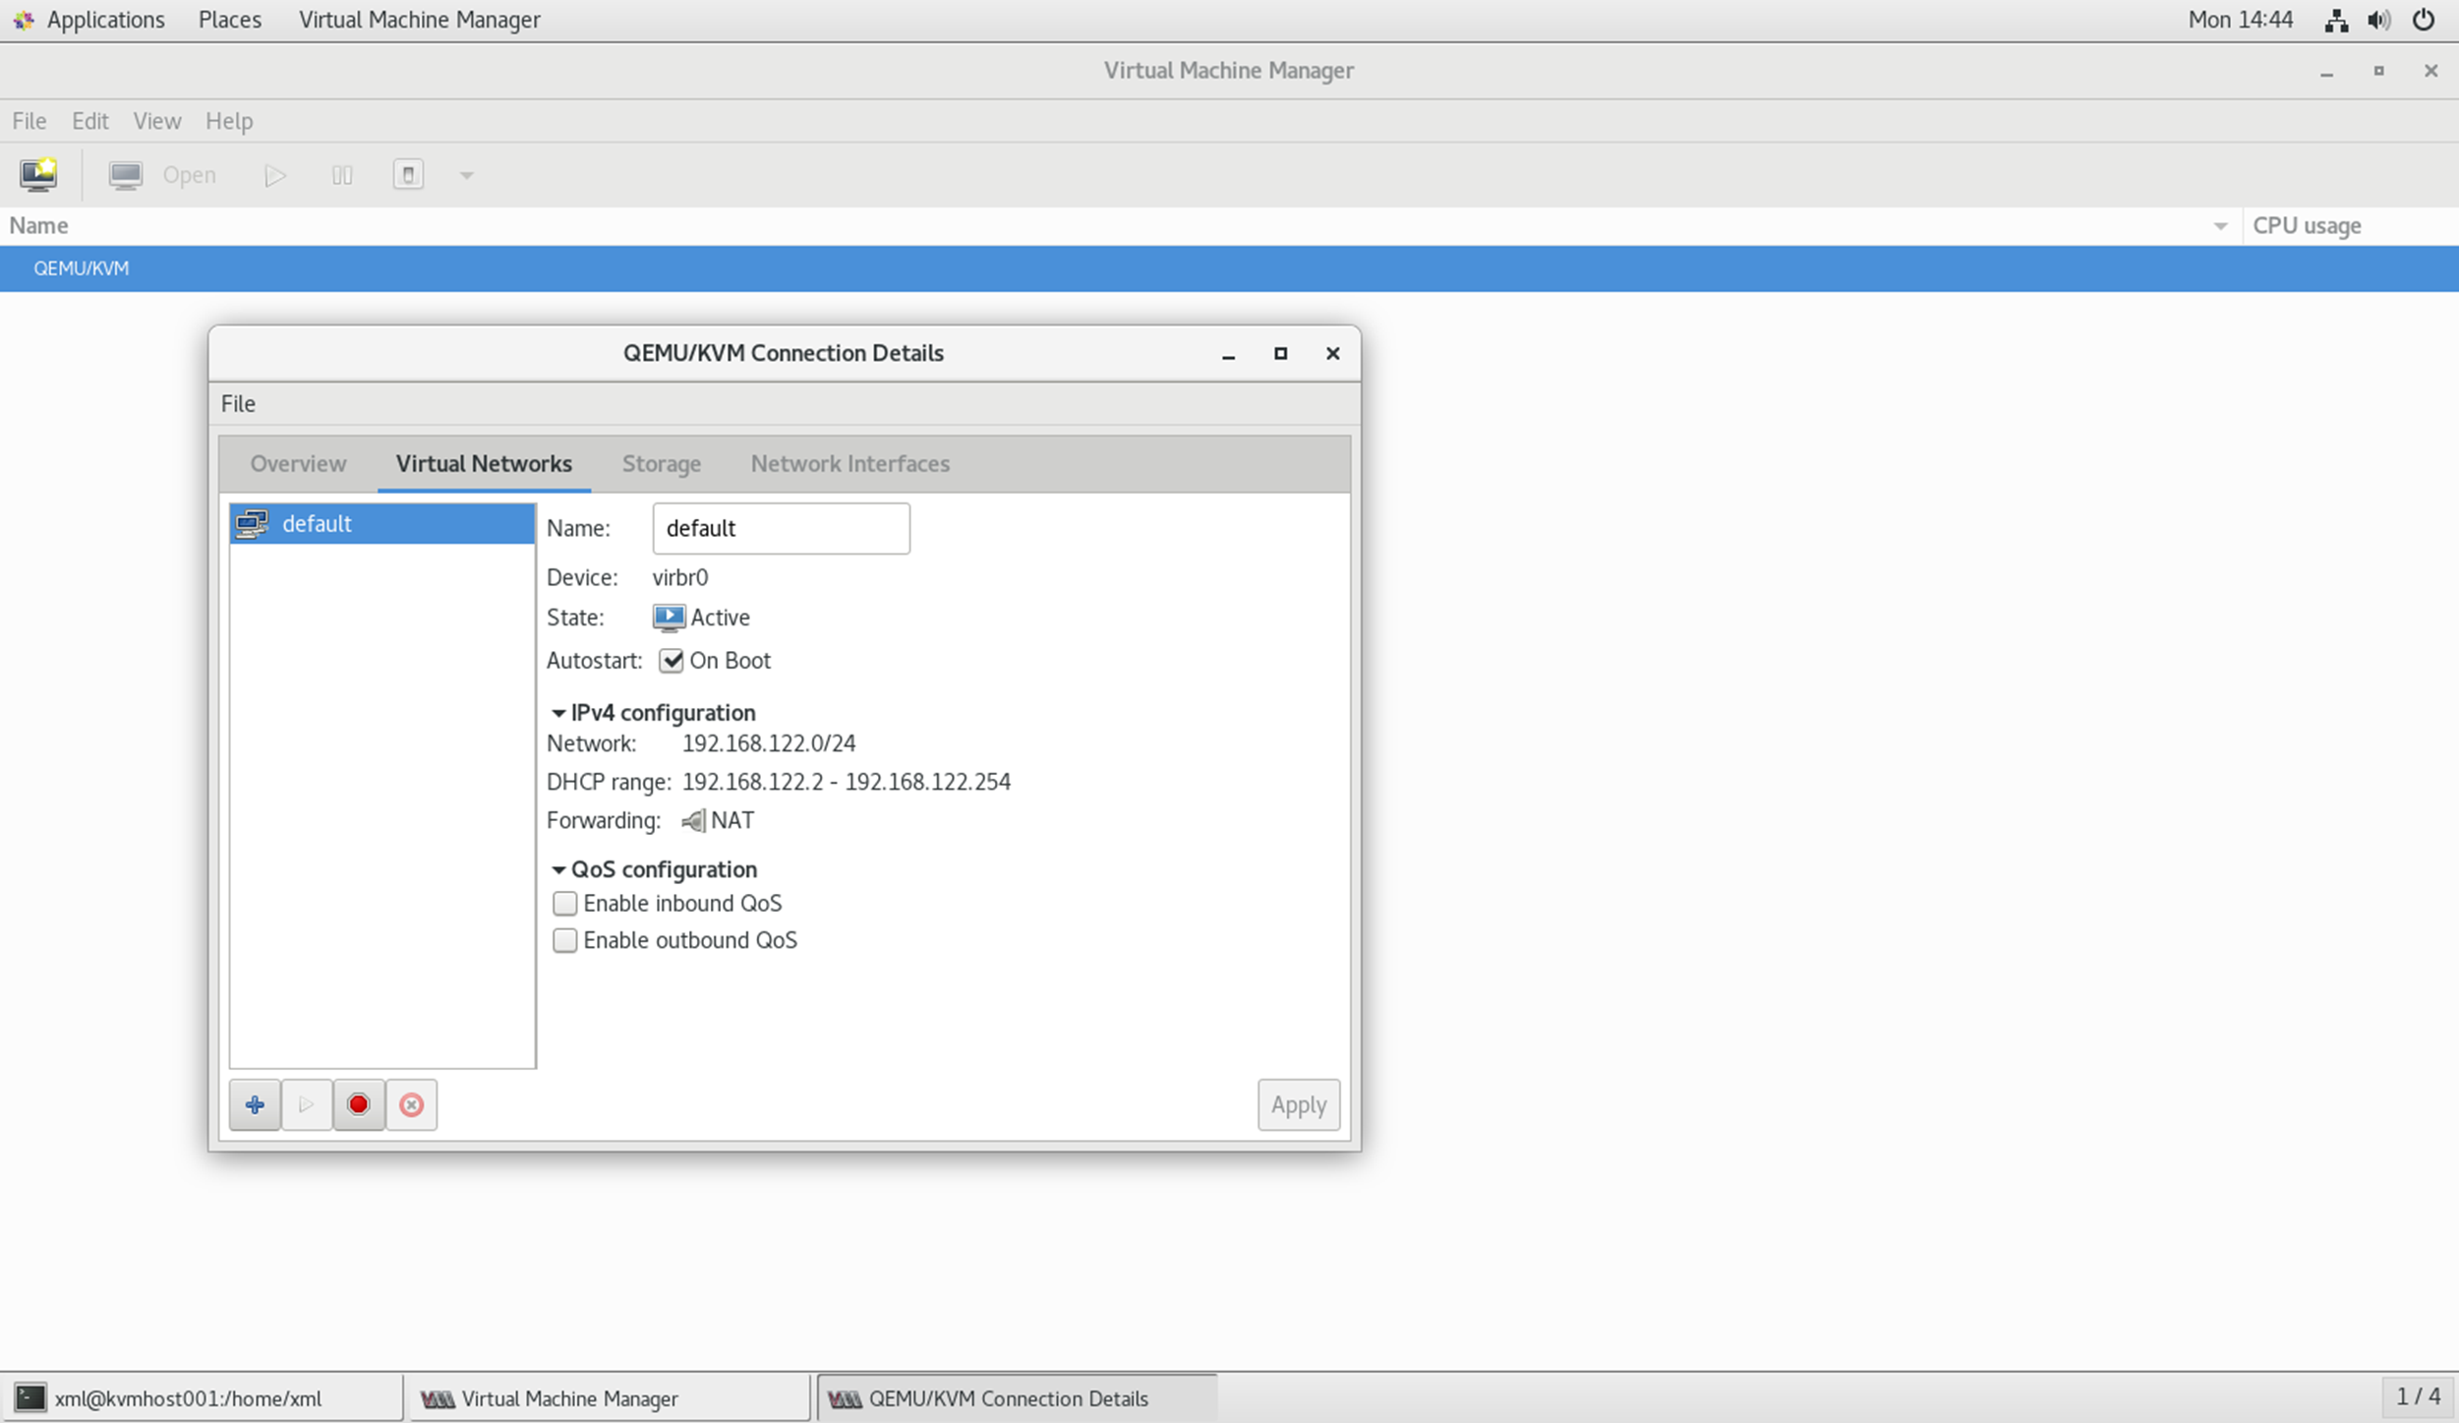Click the Open console monitor icon in the toolbar
Image resolution: width=2459 pixels, height=1423 pixels.
pos(125,175)
